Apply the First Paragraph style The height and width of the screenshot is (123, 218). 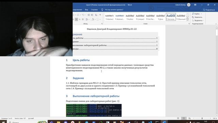[150, 17]
